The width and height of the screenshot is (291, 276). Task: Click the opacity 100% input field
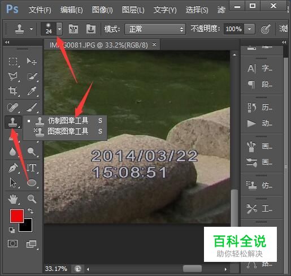click(234, 29)
